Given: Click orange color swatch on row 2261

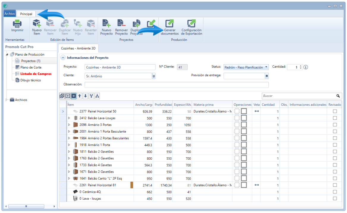Looking at the screenshot, I should 132,185.
